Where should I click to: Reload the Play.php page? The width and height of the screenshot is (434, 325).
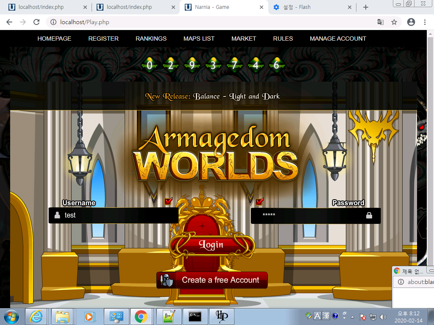pyautogui.click(x=36, y=22)
